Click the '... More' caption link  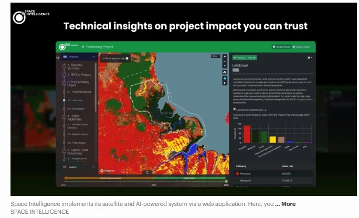(x=285, y=204)
